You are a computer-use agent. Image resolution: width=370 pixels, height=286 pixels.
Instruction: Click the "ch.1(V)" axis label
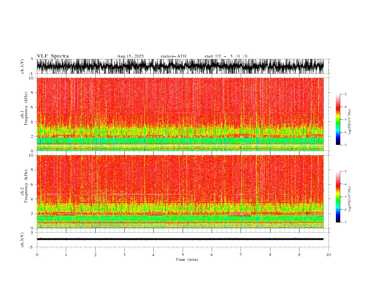(x=22, y=66)
